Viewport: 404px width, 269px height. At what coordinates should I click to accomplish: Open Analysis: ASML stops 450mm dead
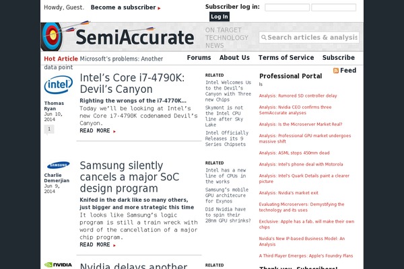[x=294, y=153]
